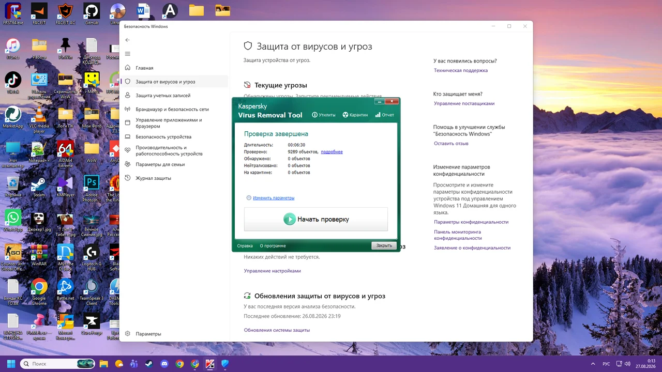Open Параметры для семьи in sidebar

(x=174, y=164)
